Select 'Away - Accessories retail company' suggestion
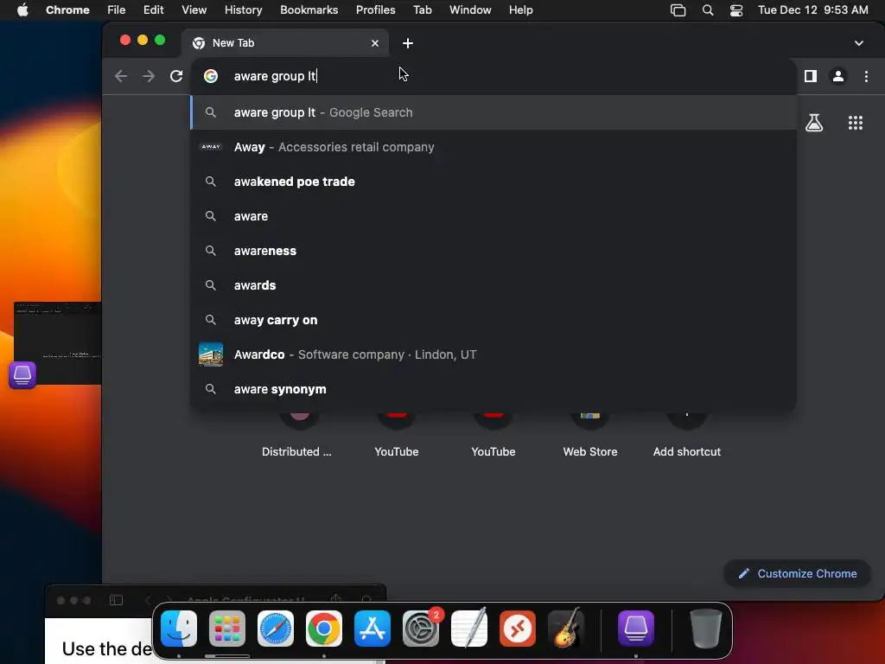This screenshot has height=664, width=885. [x=493, y=147]
